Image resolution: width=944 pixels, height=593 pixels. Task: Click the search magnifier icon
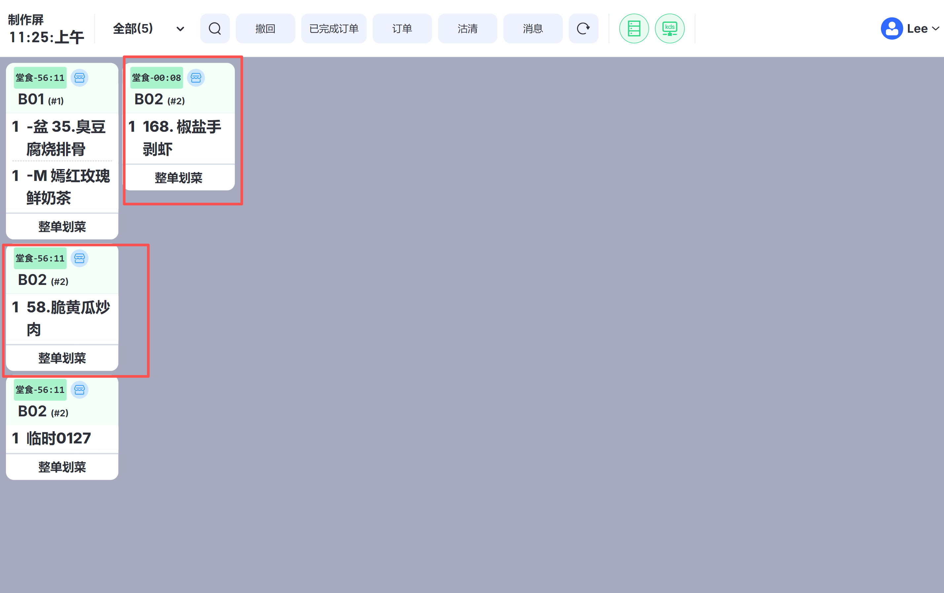pos(215,29)
